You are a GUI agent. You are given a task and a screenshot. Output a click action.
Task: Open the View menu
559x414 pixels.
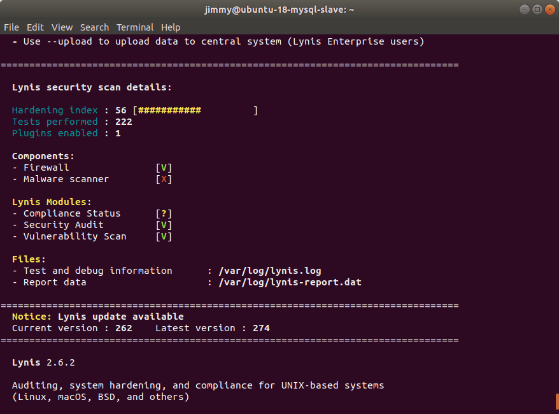coord(62,27)
